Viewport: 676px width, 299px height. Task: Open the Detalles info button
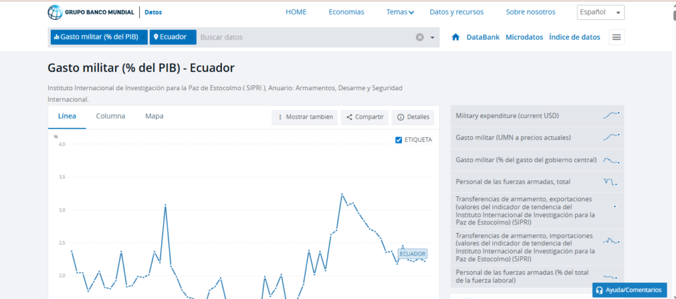point(413,117)
